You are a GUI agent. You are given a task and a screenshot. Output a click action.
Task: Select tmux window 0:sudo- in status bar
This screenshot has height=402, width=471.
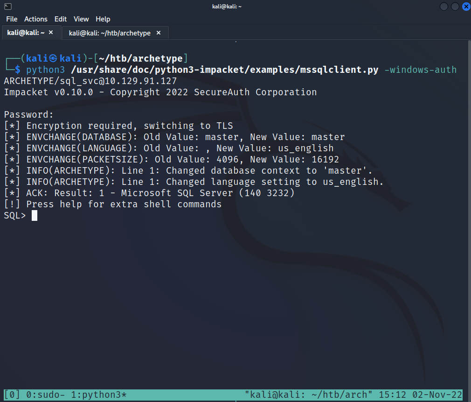click(x=46, y=395)
